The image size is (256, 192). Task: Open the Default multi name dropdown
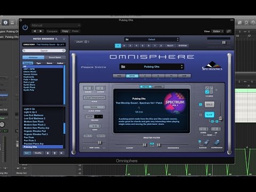click(x=151, y=39)
